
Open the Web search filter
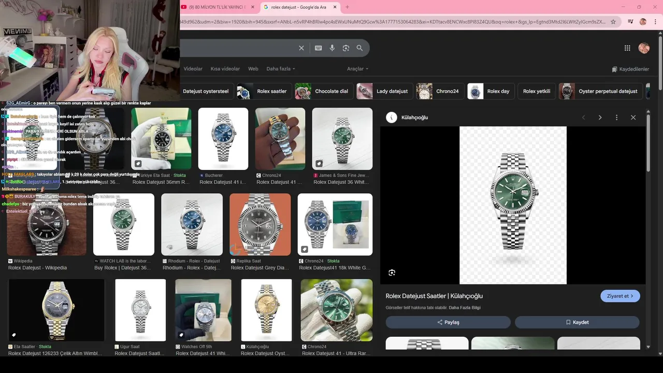point(253,69)
